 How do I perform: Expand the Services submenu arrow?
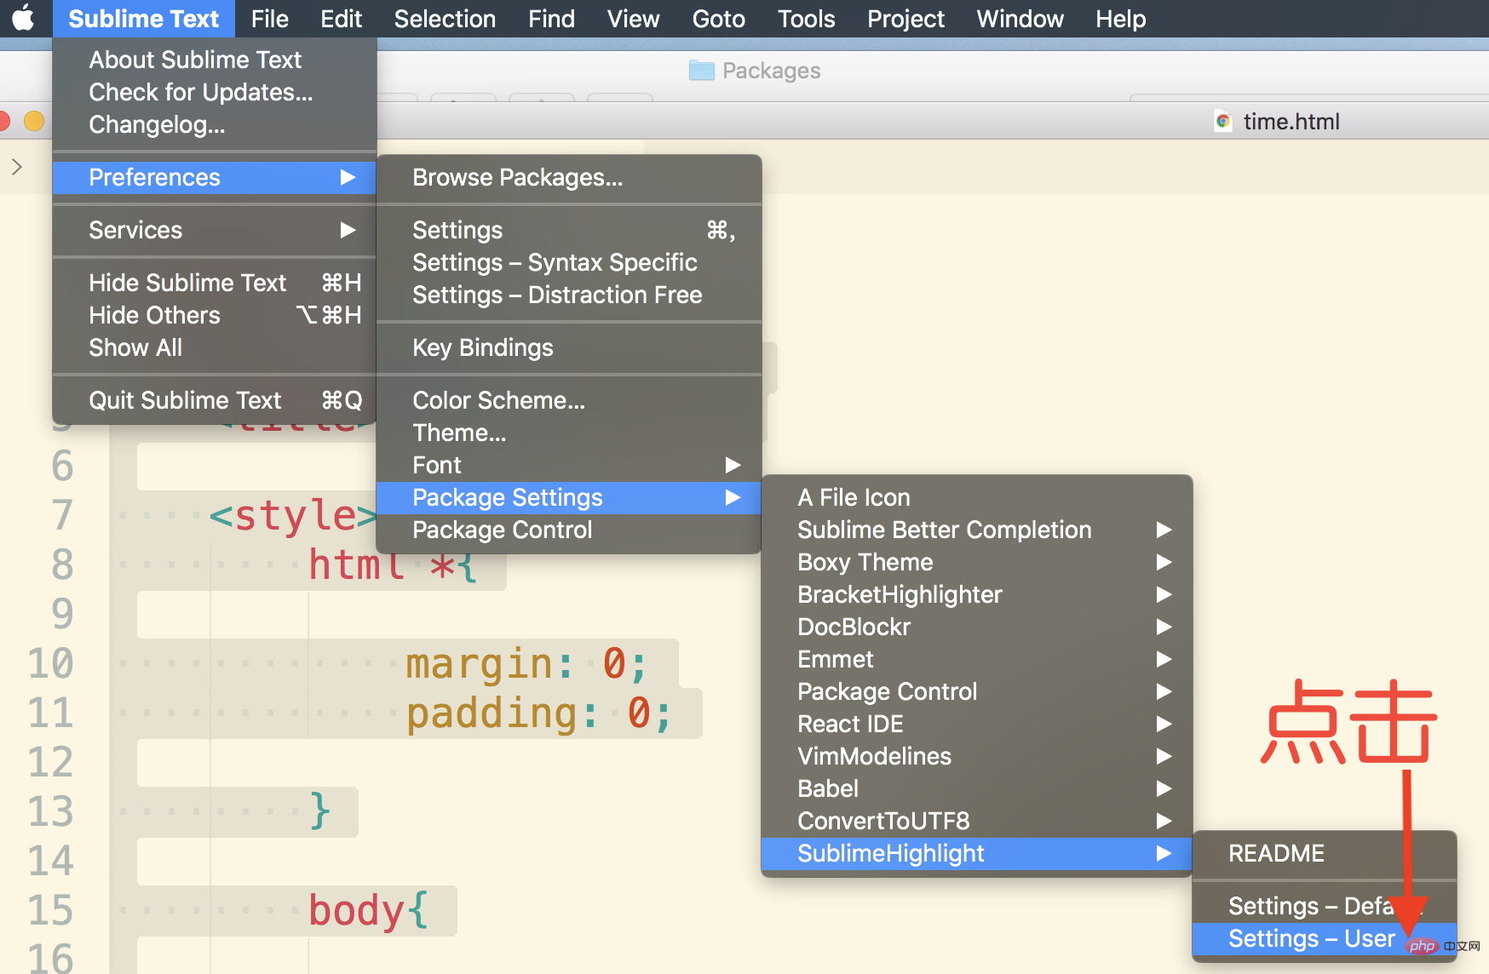[x=348, y=230]
